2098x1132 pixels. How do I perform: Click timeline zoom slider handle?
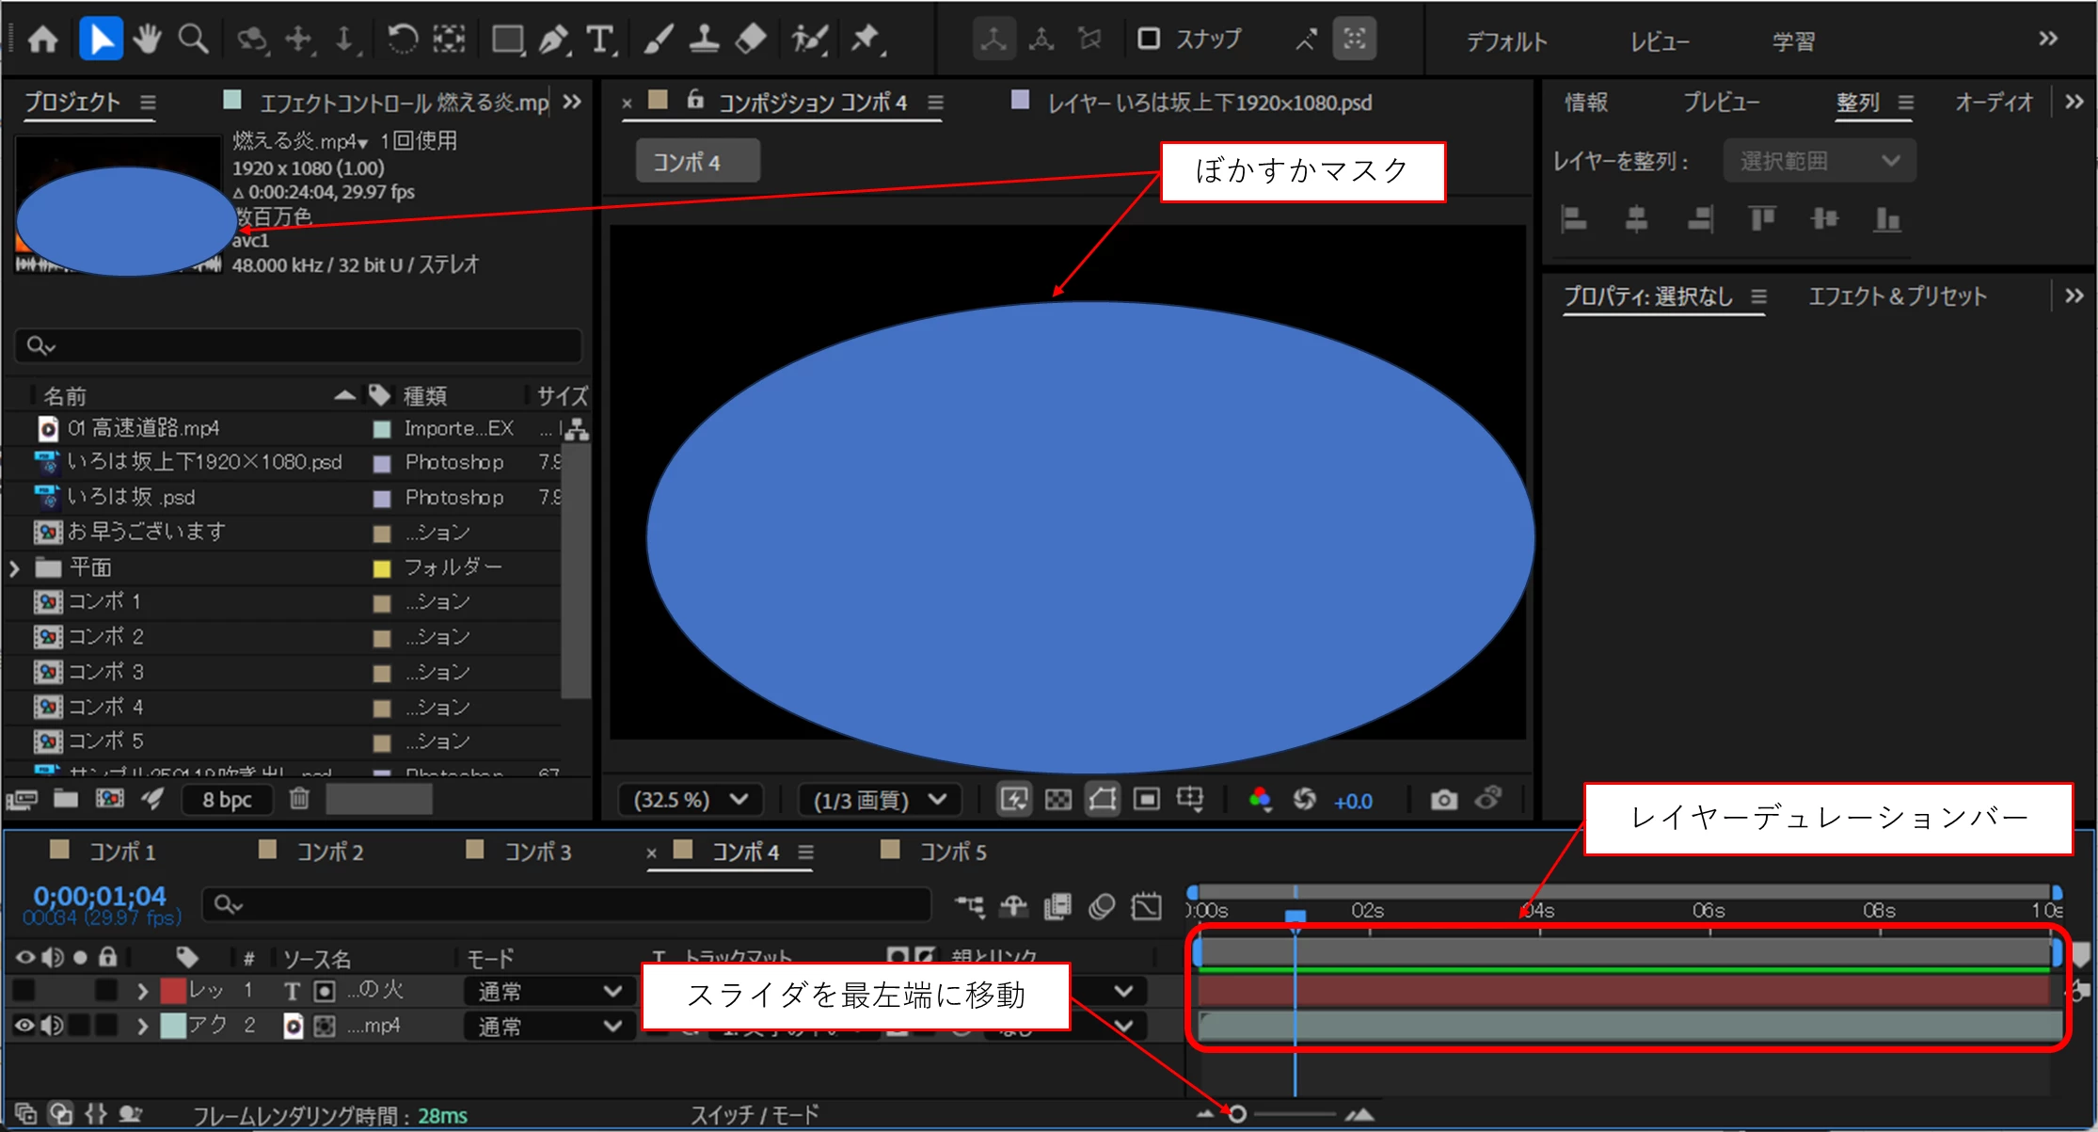1237,1114
